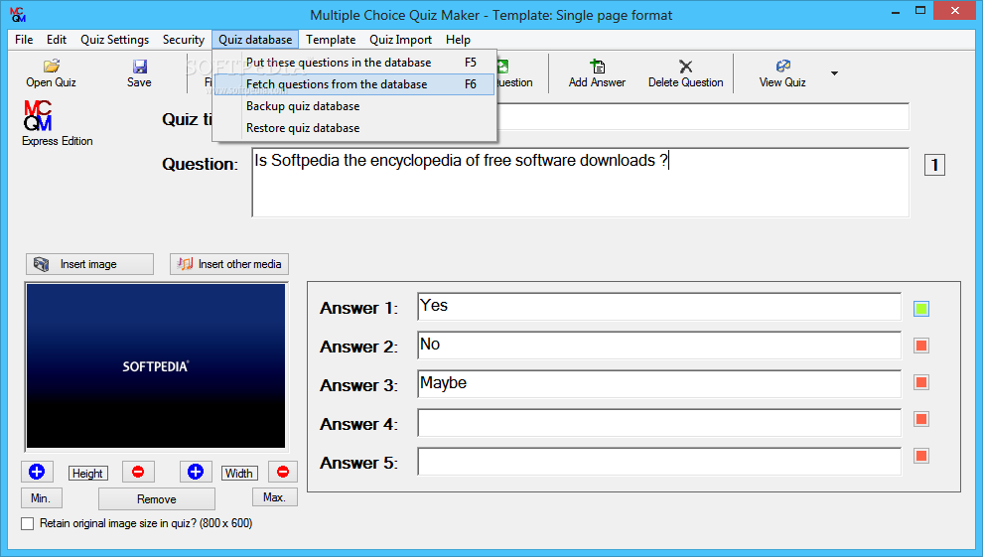Viewport: 983px width, 557px height.
Task: Click the Insert other media button
Action: point(229,264)
